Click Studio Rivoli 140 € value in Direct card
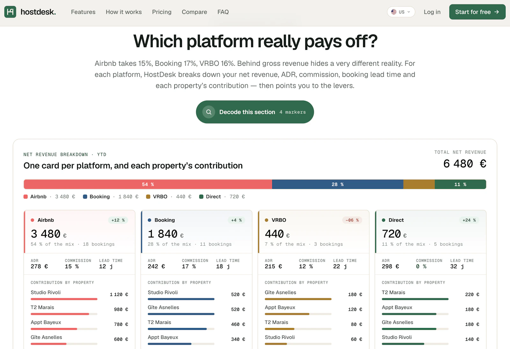 click(472, 339)
